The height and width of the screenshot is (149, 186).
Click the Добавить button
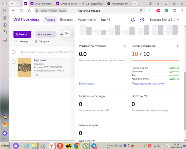(22, 34)
